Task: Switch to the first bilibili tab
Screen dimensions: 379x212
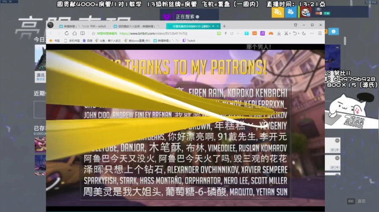Action: point(83,26)
